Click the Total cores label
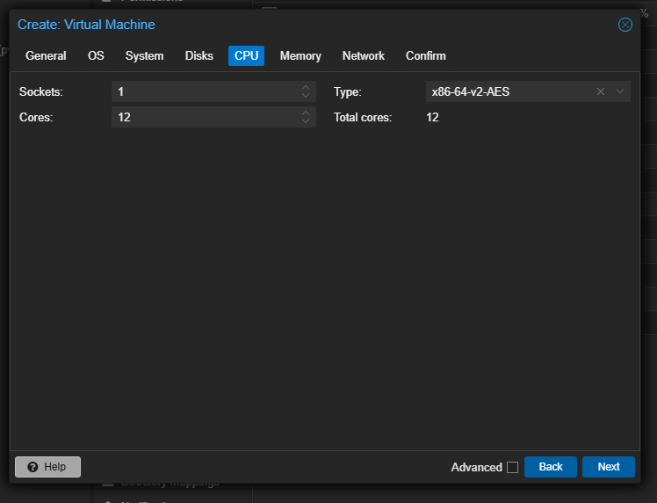Screen dimensions: 657x503 click(x=363, y=117)
